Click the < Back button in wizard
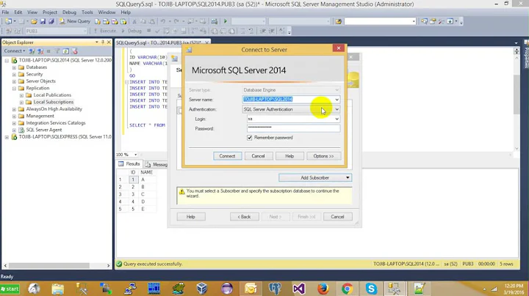Screen dimensions: 529x296 pyautogui.click(x=244, y=217)
